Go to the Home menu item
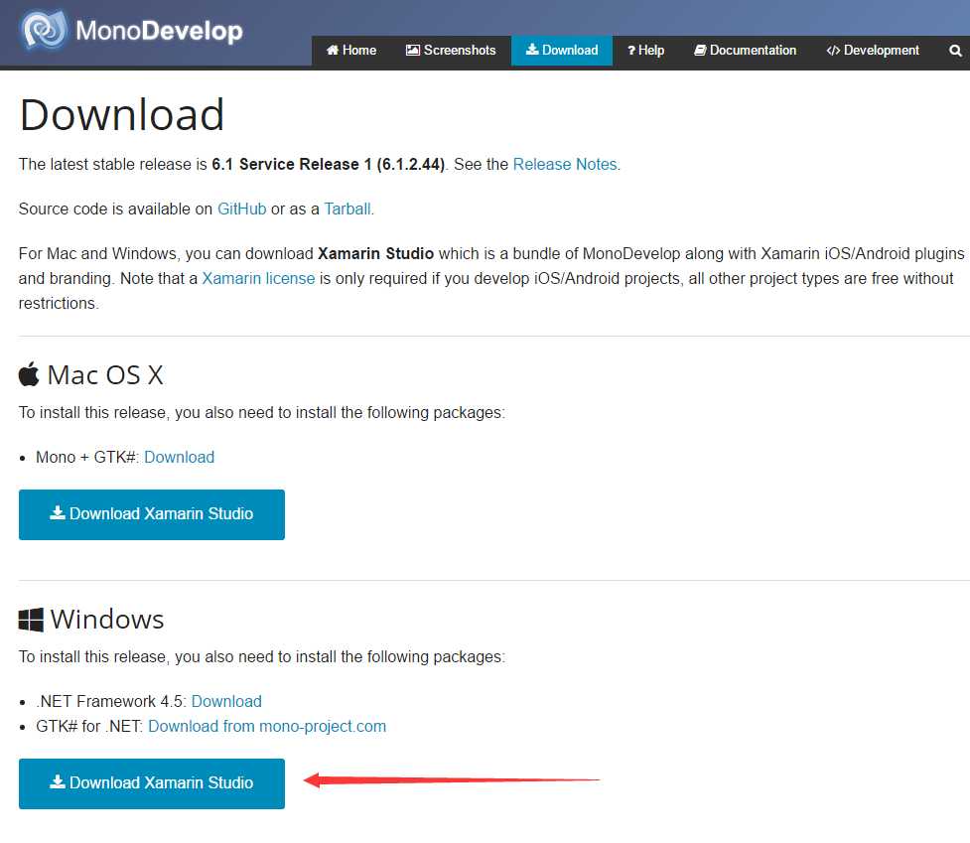The width and height of the screenshot is (970, 843). pyautogui.click(x=350, y=50)
